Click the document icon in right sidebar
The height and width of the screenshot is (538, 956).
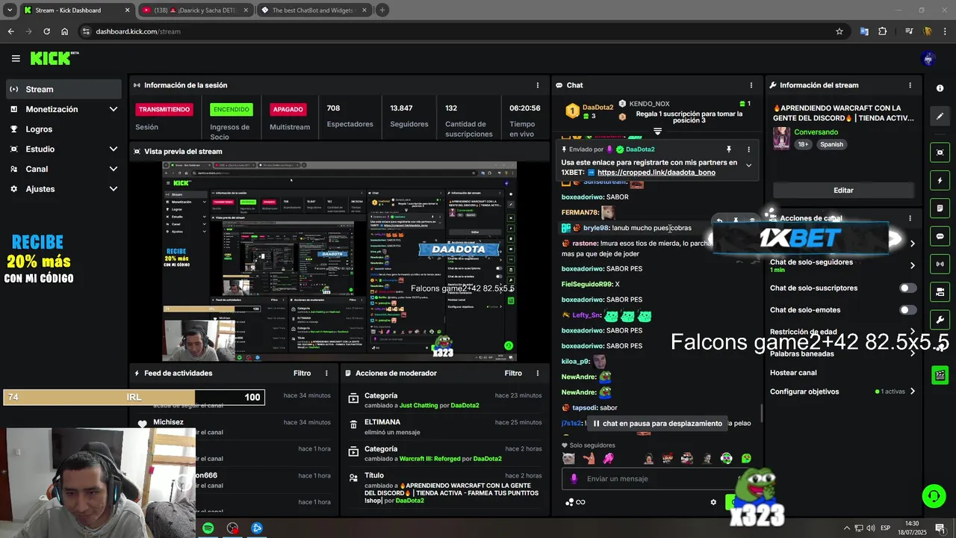(x=940, y=208)
